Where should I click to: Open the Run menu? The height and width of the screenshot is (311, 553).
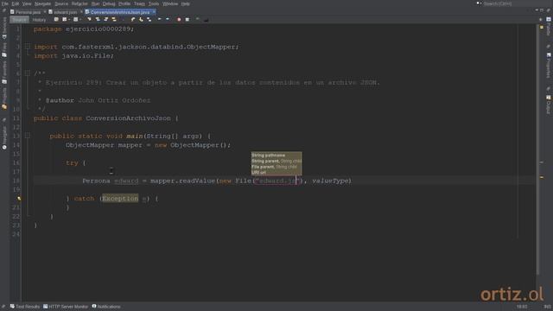tap(95, 3)
